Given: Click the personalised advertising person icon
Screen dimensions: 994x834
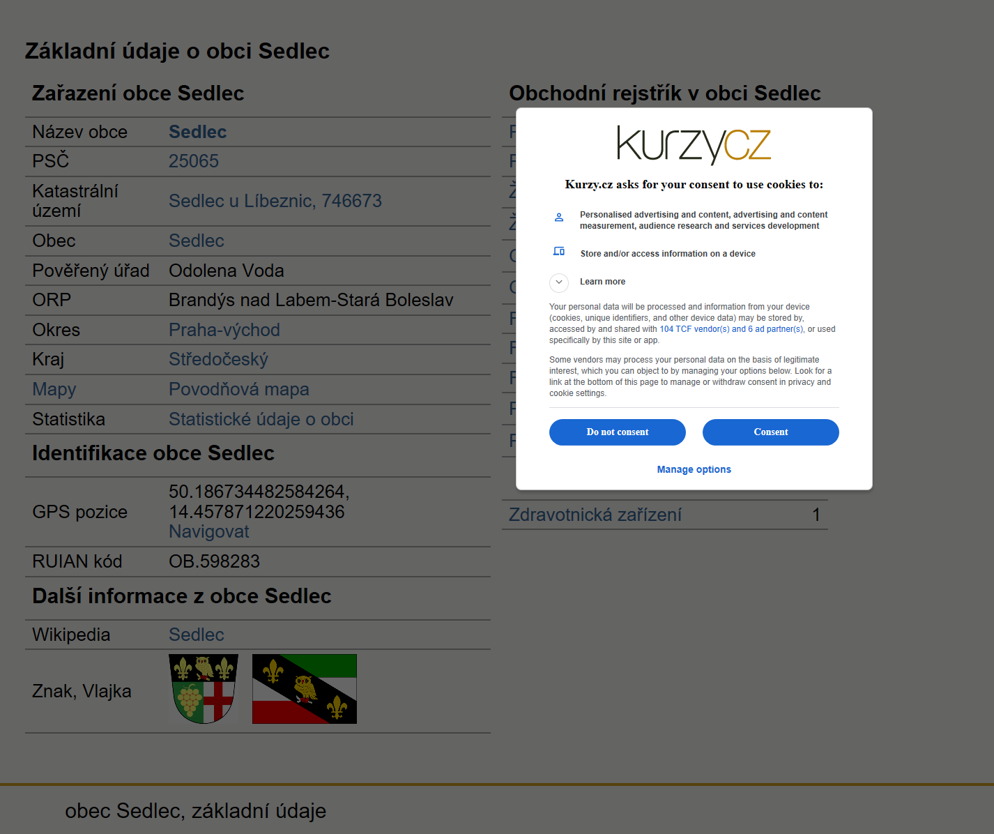Looking at the screenshot, I should [559, 218].
